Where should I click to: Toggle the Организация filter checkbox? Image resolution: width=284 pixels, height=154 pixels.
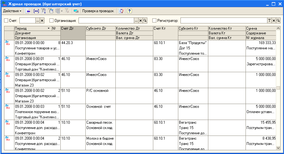click(52, 21)
